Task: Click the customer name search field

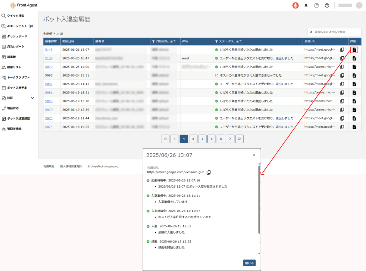Action: [x=335, y=32]
